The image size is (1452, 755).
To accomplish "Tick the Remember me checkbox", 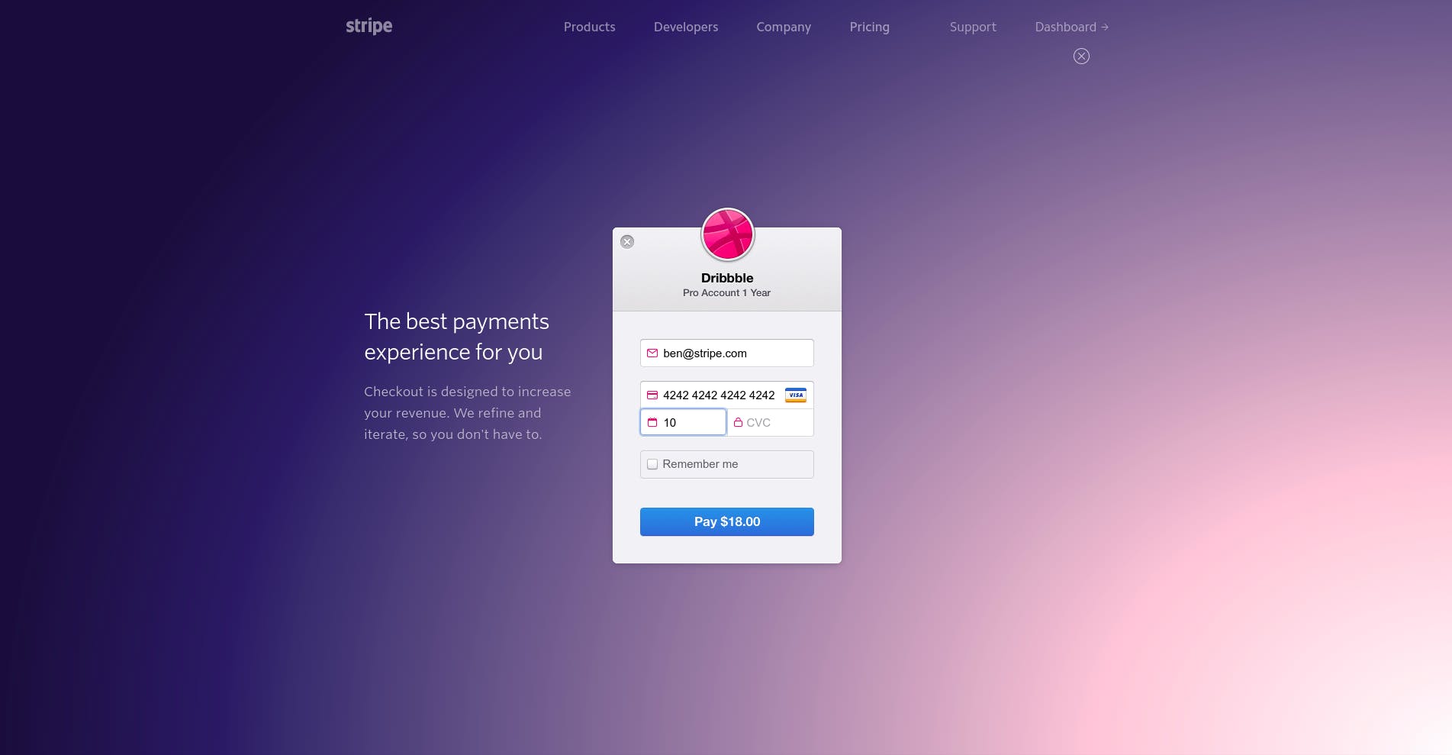I will click(652, 464).
